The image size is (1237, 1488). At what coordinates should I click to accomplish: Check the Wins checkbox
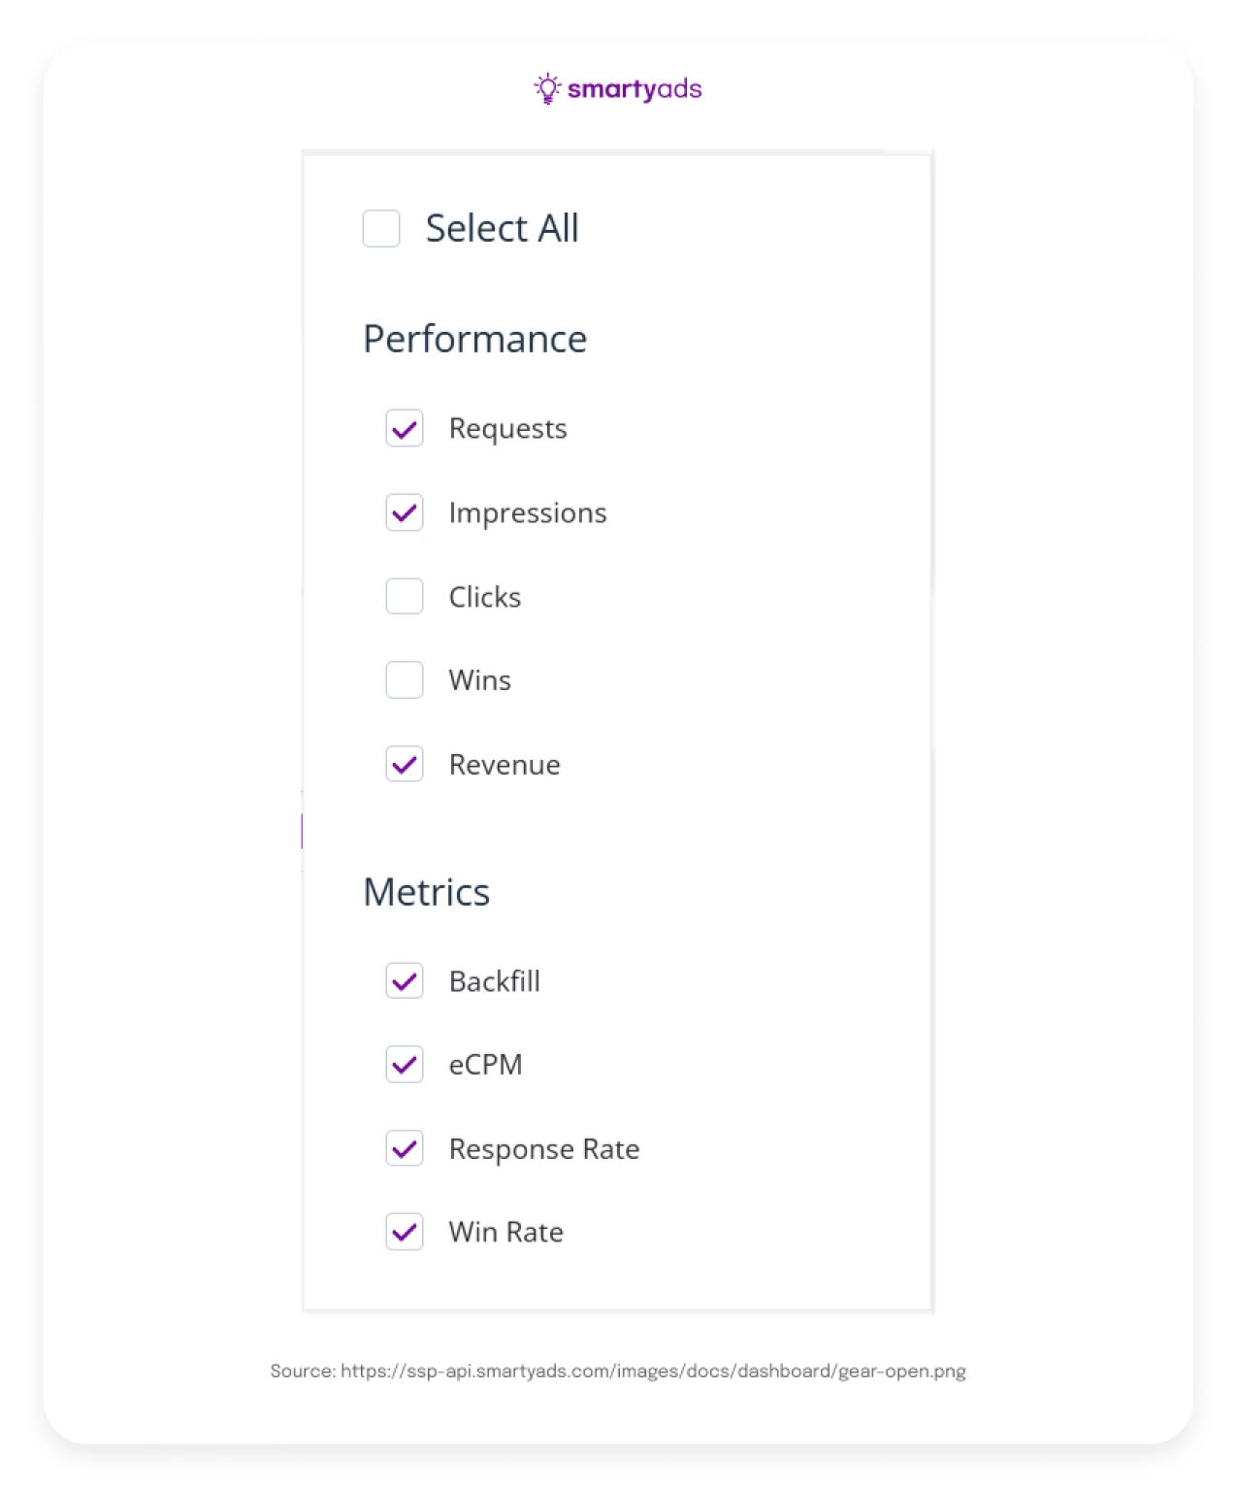[x=405, y=679]
